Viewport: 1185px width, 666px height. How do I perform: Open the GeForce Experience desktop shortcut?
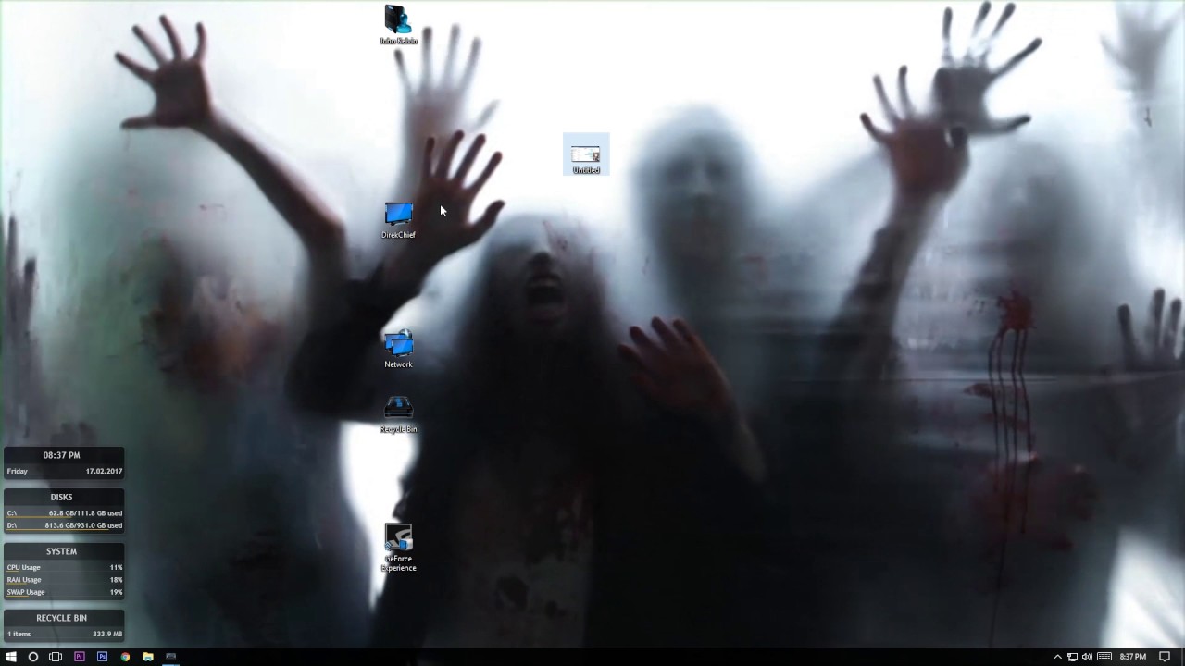coord(398,548)
